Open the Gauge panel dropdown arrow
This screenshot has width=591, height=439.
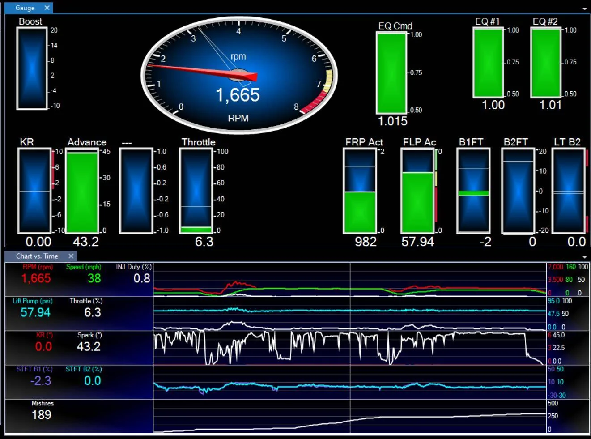click(584, 9)
